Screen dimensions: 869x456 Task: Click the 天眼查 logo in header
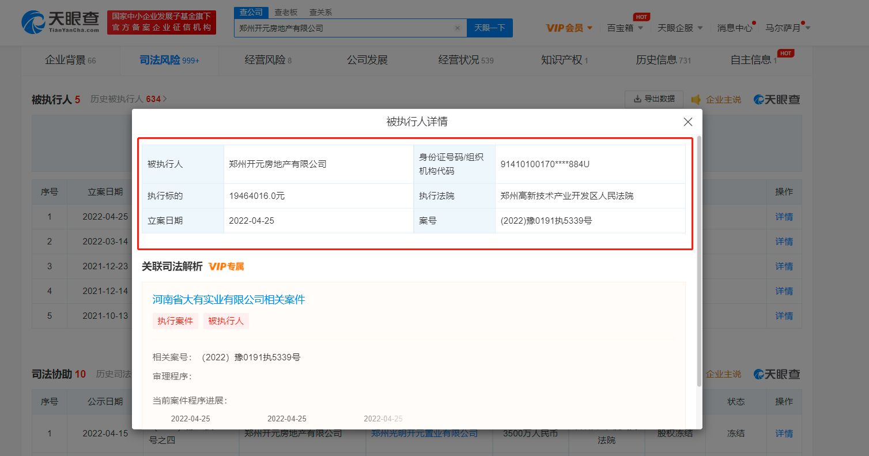tap(61, 22)
